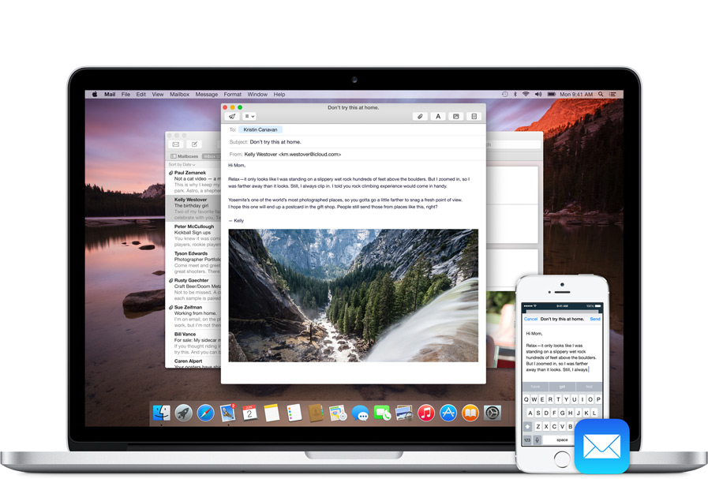Tap the shift key on iPhone keyboard

(527, 426)
